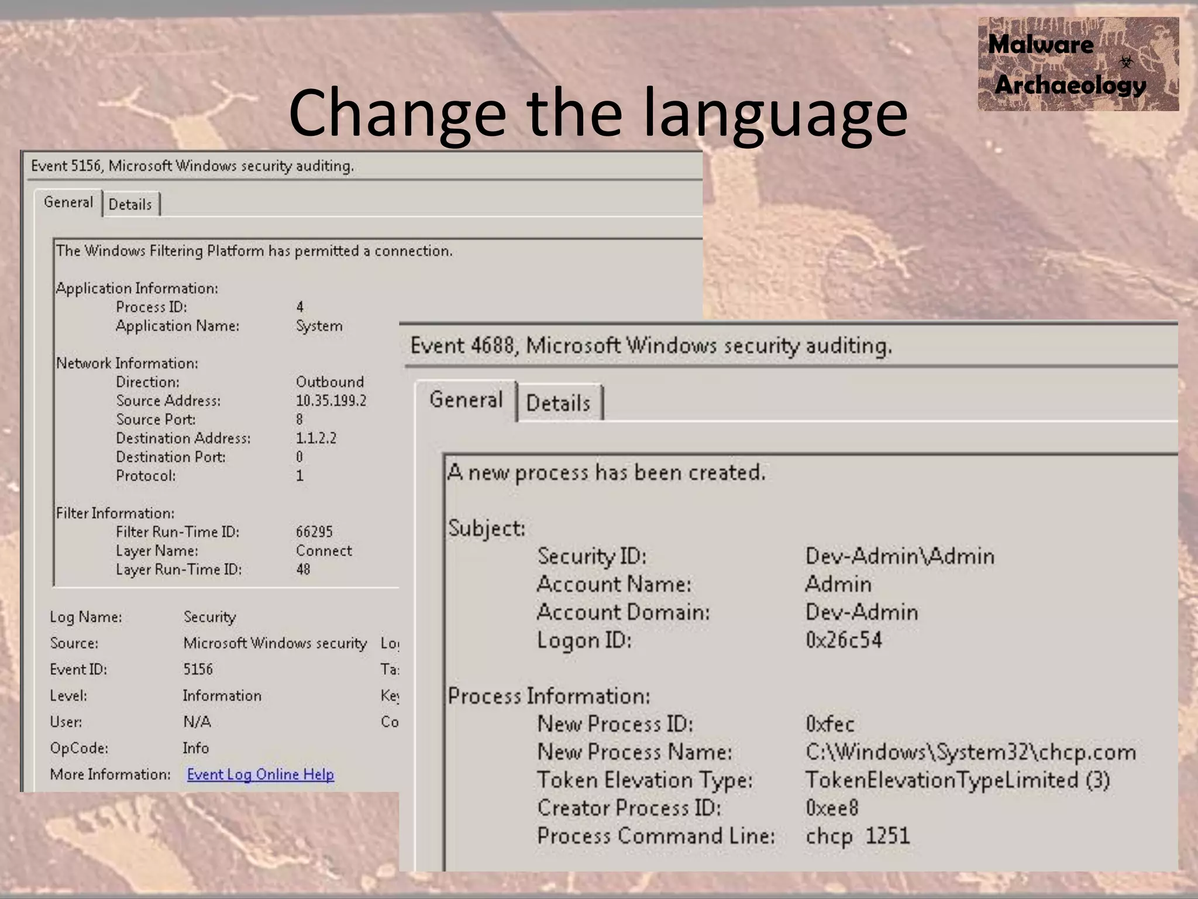Click the Layer Name value 'Connect'
1198x899 pixels.
point(323,550)
